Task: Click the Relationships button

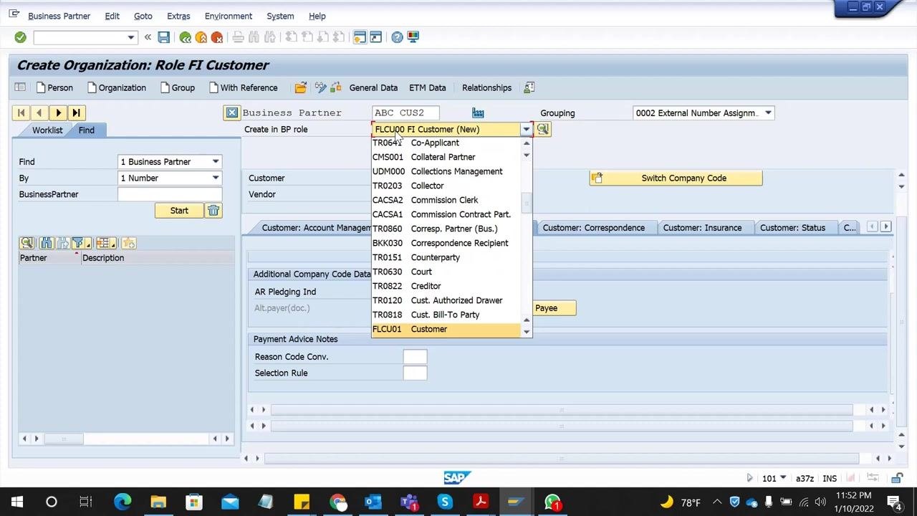Action: [x=486, y=87]
